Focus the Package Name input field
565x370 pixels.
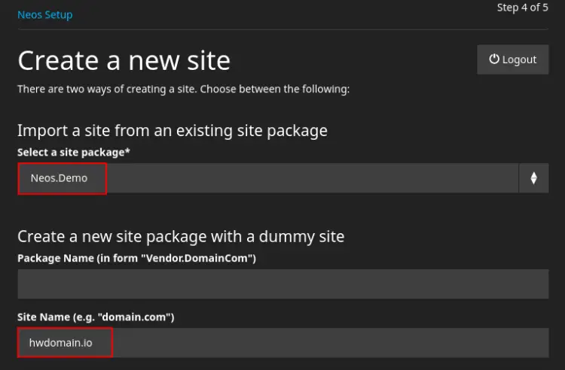(282, 284)
